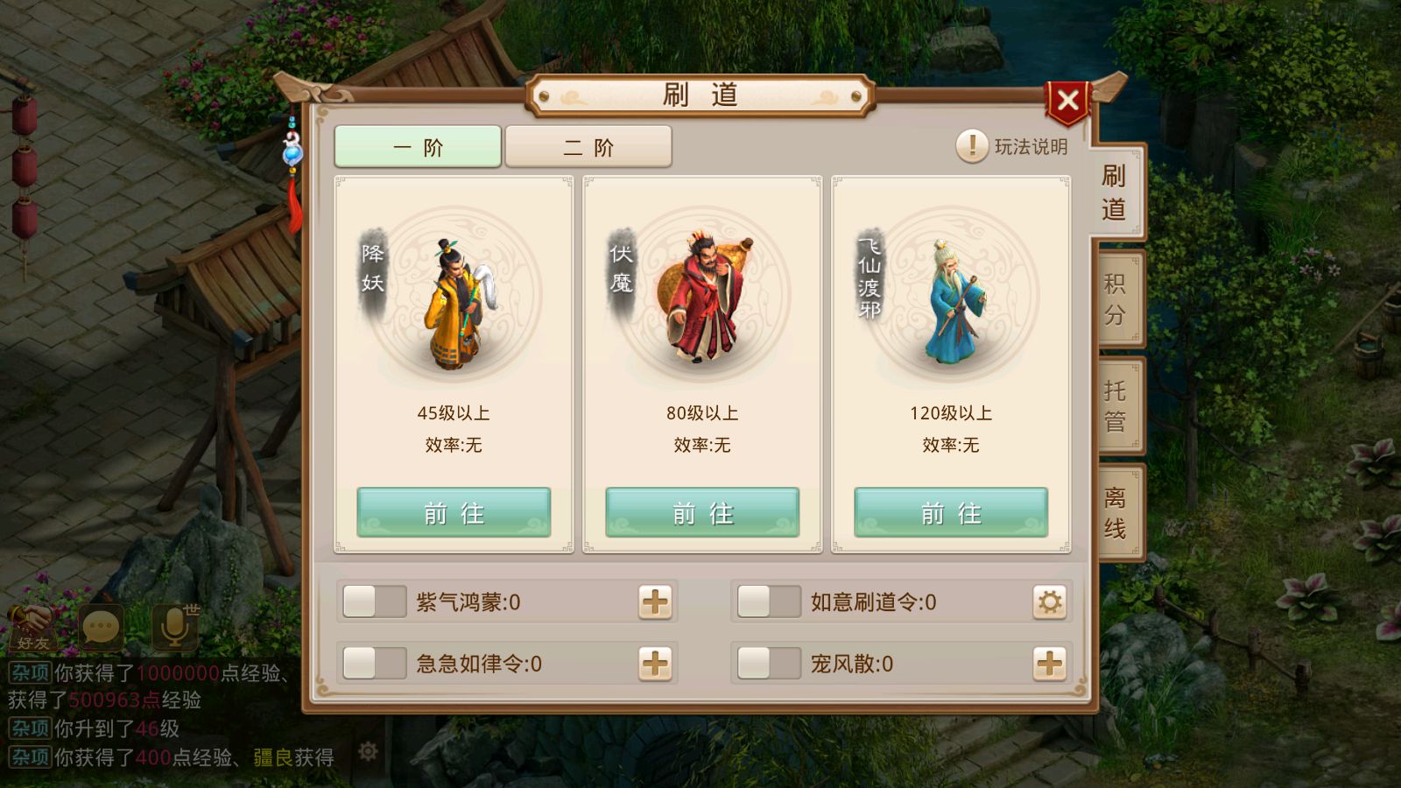The height and width of the screenshot is (788, 1401).
Task: Toggle the 如意刷道令 switch
Action: pyautogui.click(x=769, y=602)
